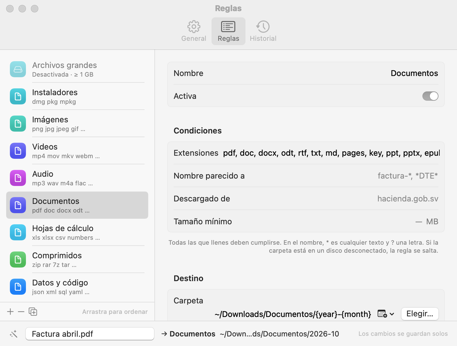Switch to the General tab

pyautogui.click(x=194, y=31)
